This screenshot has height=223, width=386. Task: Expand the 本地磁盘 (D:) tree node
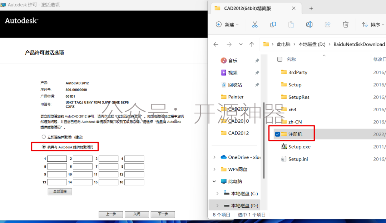click(217, 206)
